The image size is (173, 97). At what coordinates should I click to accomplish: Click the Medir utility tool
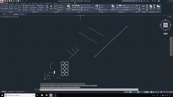click(x=143, y=7)
